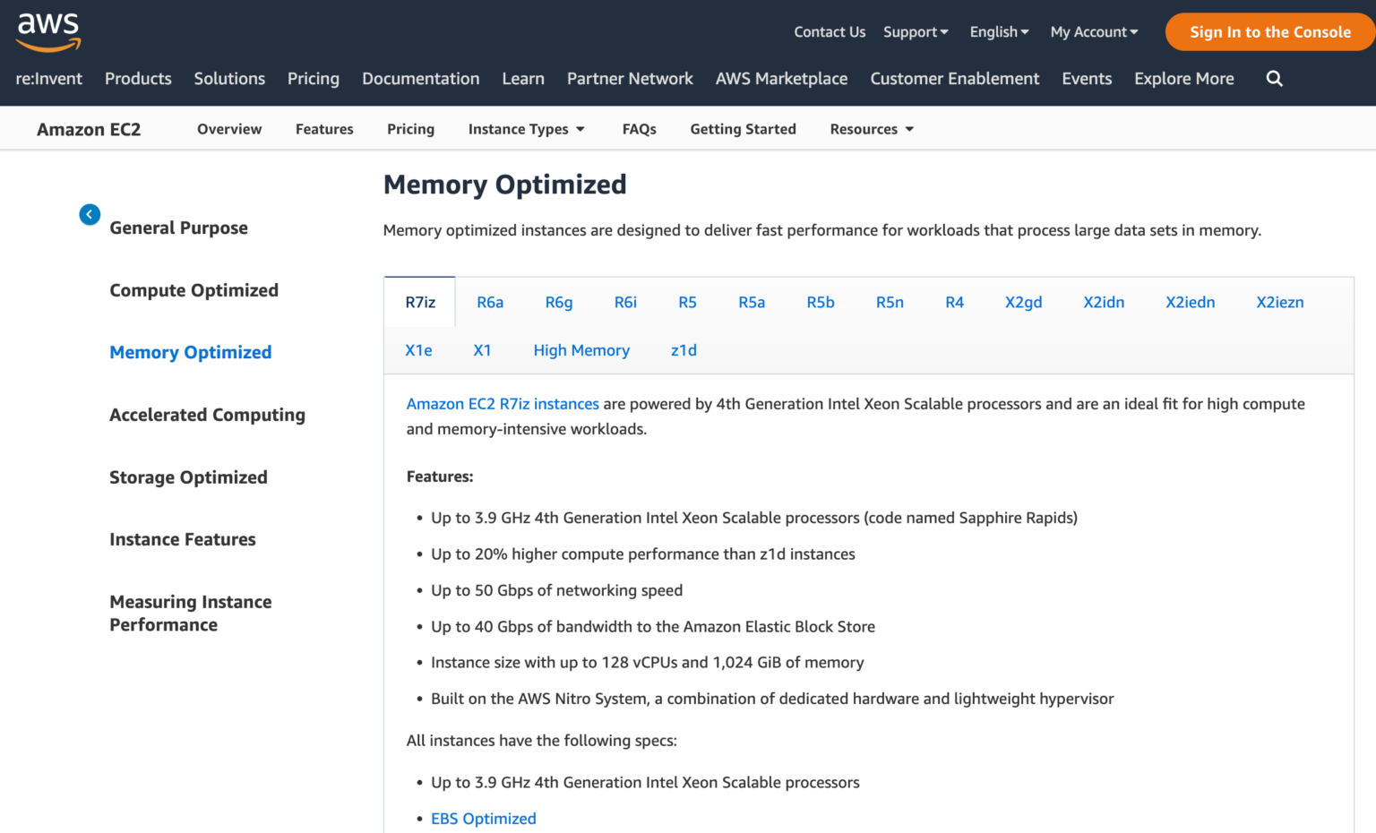Expand the My Account menu

(x=1093, y=31)
